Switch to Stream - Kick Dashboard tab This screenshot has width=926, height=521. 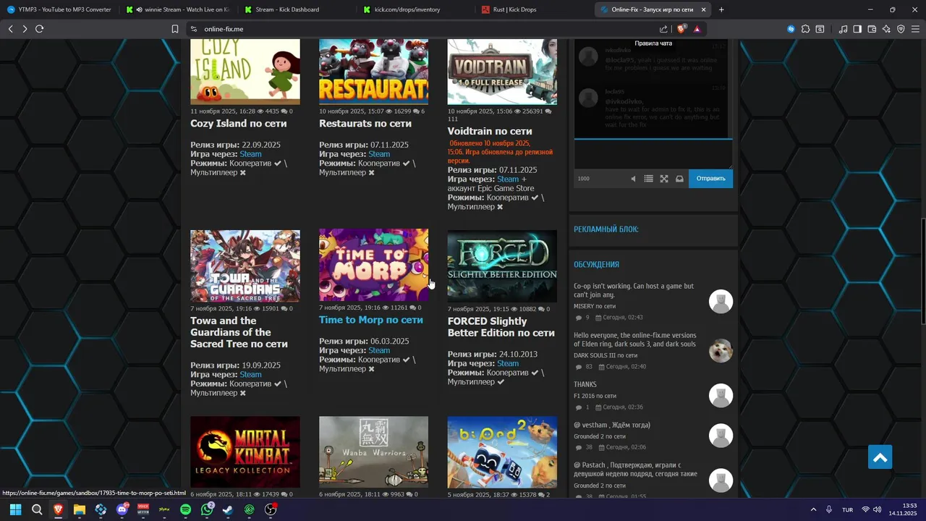[297, 9]
